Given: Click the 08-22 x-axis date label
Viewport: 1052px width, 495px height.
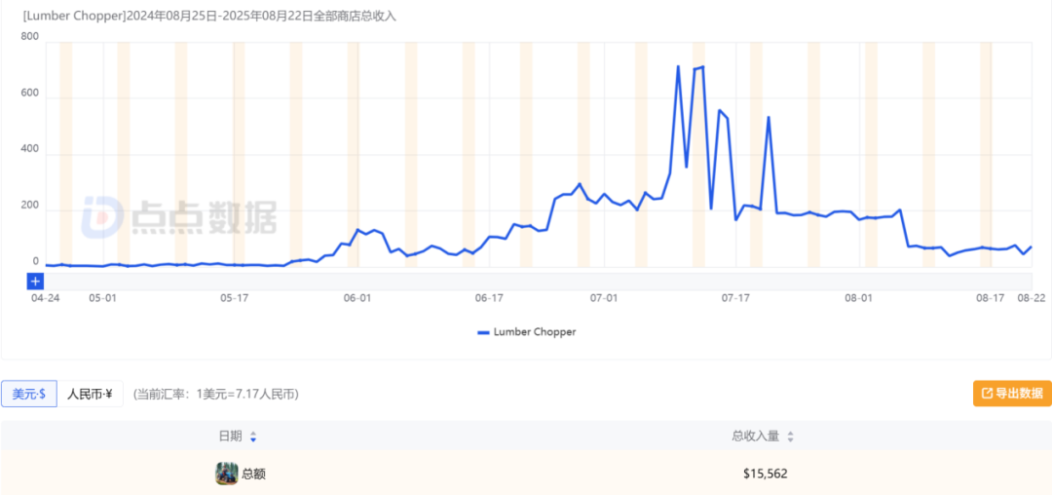Looking at the screenshot, I should (1031, 297).
